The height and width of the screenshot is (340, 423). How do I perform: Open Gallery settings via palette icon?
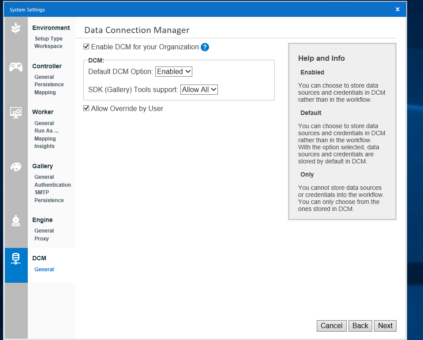click(16, 167)
